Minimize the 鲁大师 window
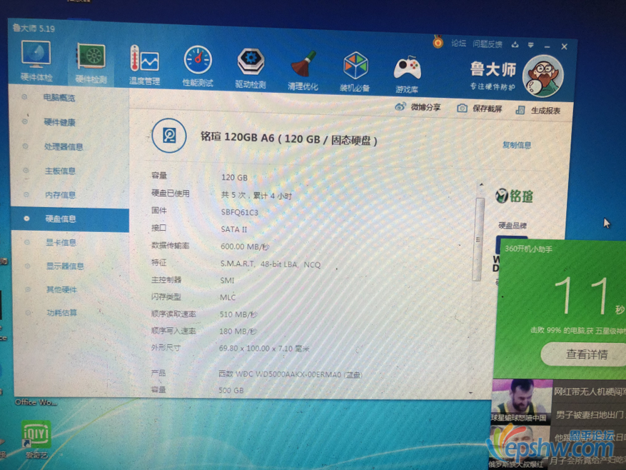The image size is (626, 470). [547, 46]
